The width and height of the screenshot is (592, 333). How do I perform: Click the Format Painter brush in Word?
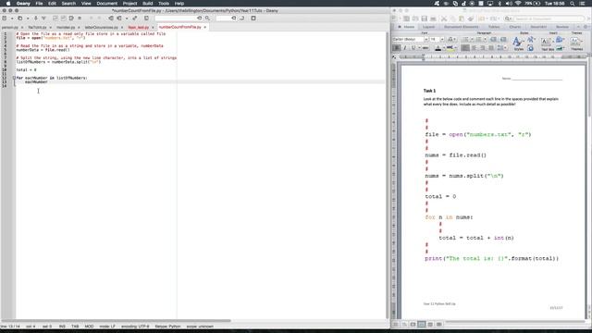point(471,18)
